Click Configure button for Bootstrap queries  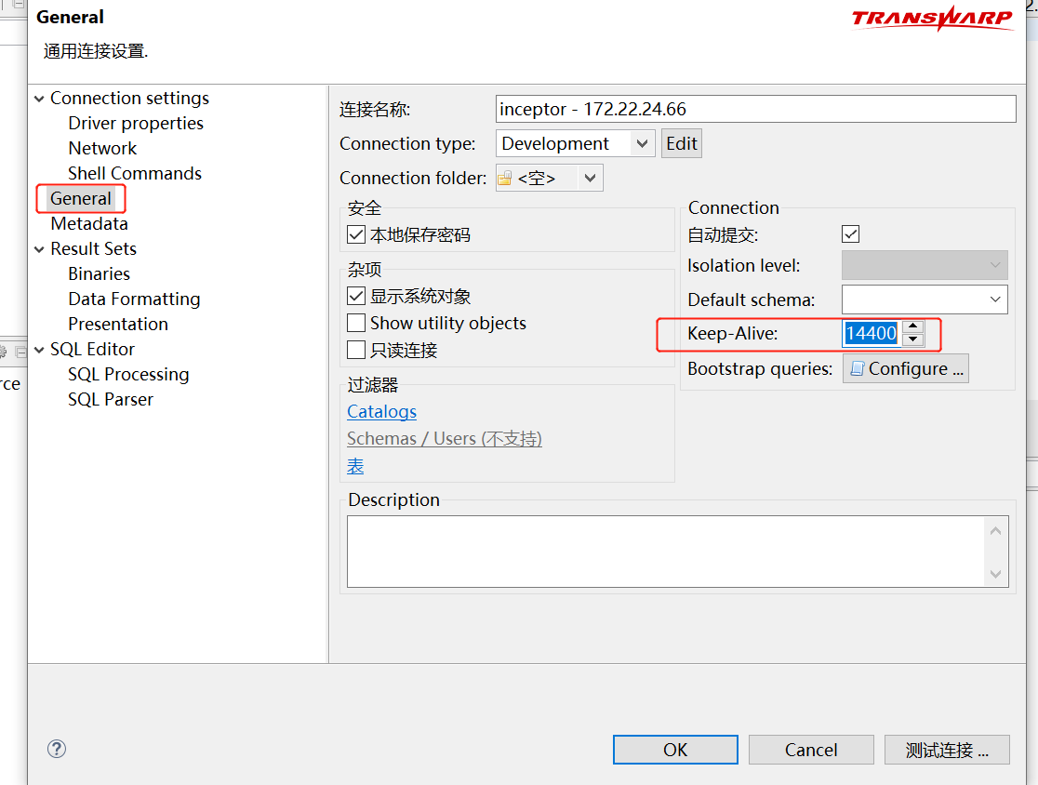[906, 369]
